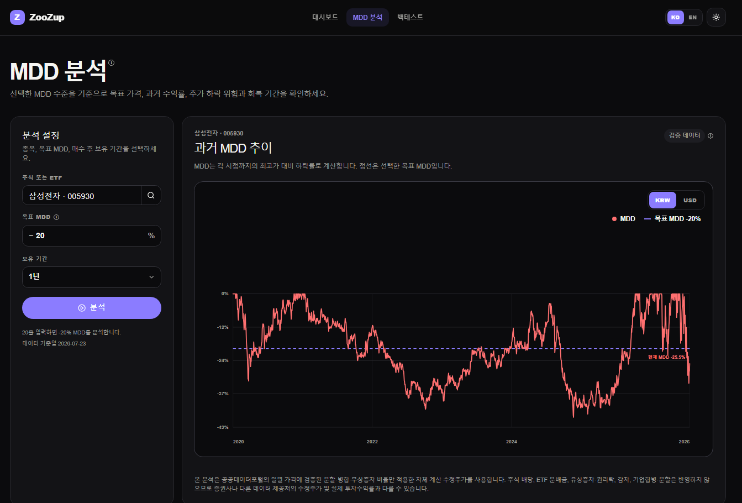Click the 2022 x-axis label
Image resolution: width=742 pixels, height=503 pixels.
click(x=372, y=442)
